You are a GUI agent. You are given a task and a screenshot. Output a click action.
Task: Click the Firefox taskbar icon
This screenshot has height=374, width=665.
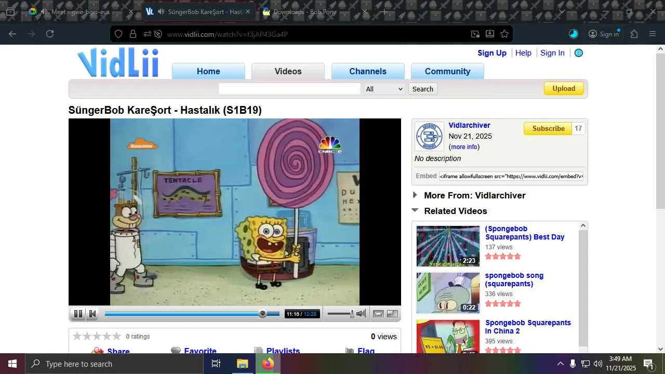point(268,364)
